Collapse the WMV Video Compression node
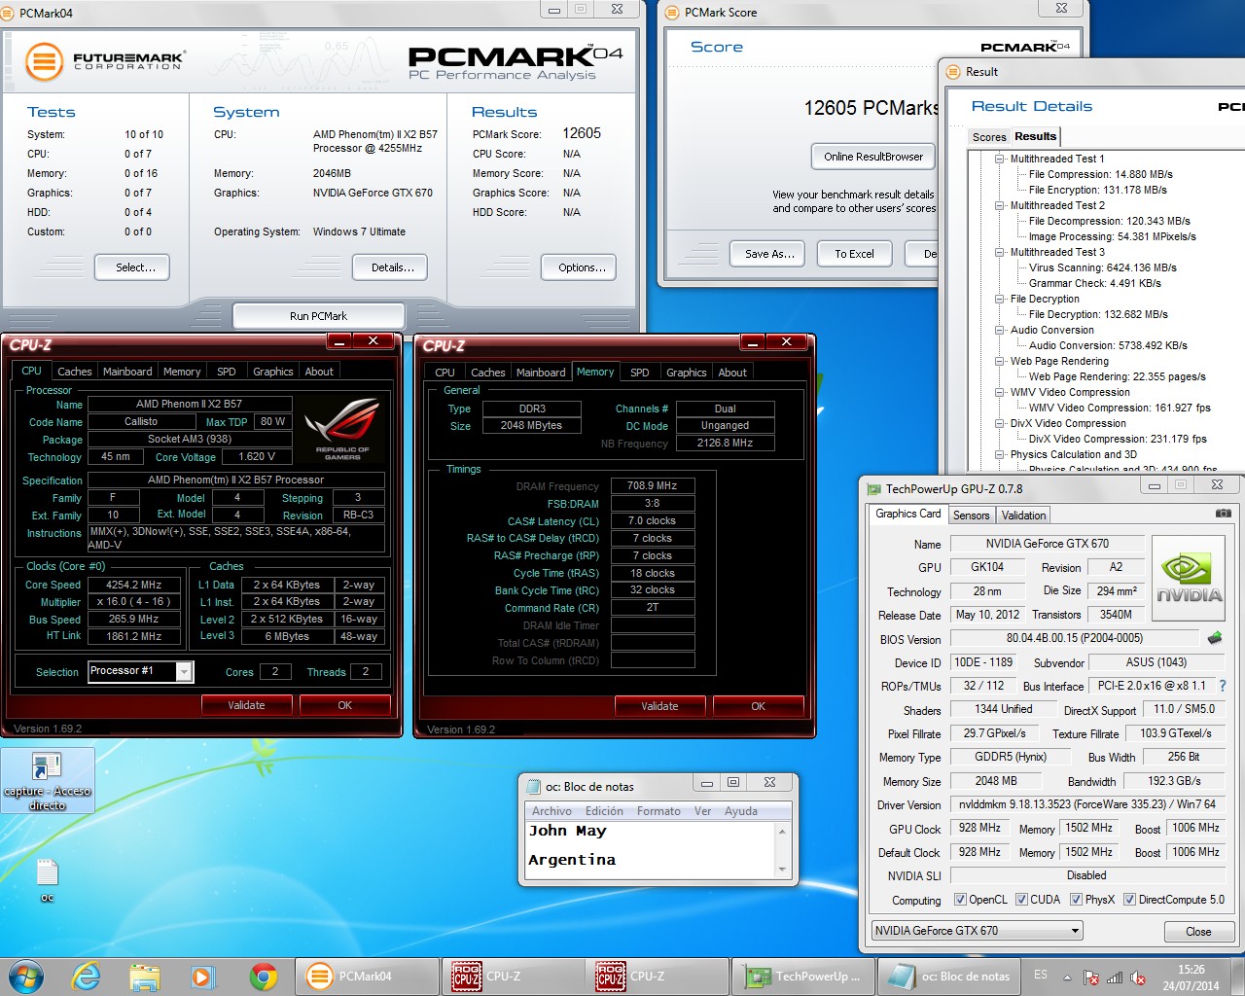Image resolution: width=1245 pixels, height=996 pixels. (999, 392)
